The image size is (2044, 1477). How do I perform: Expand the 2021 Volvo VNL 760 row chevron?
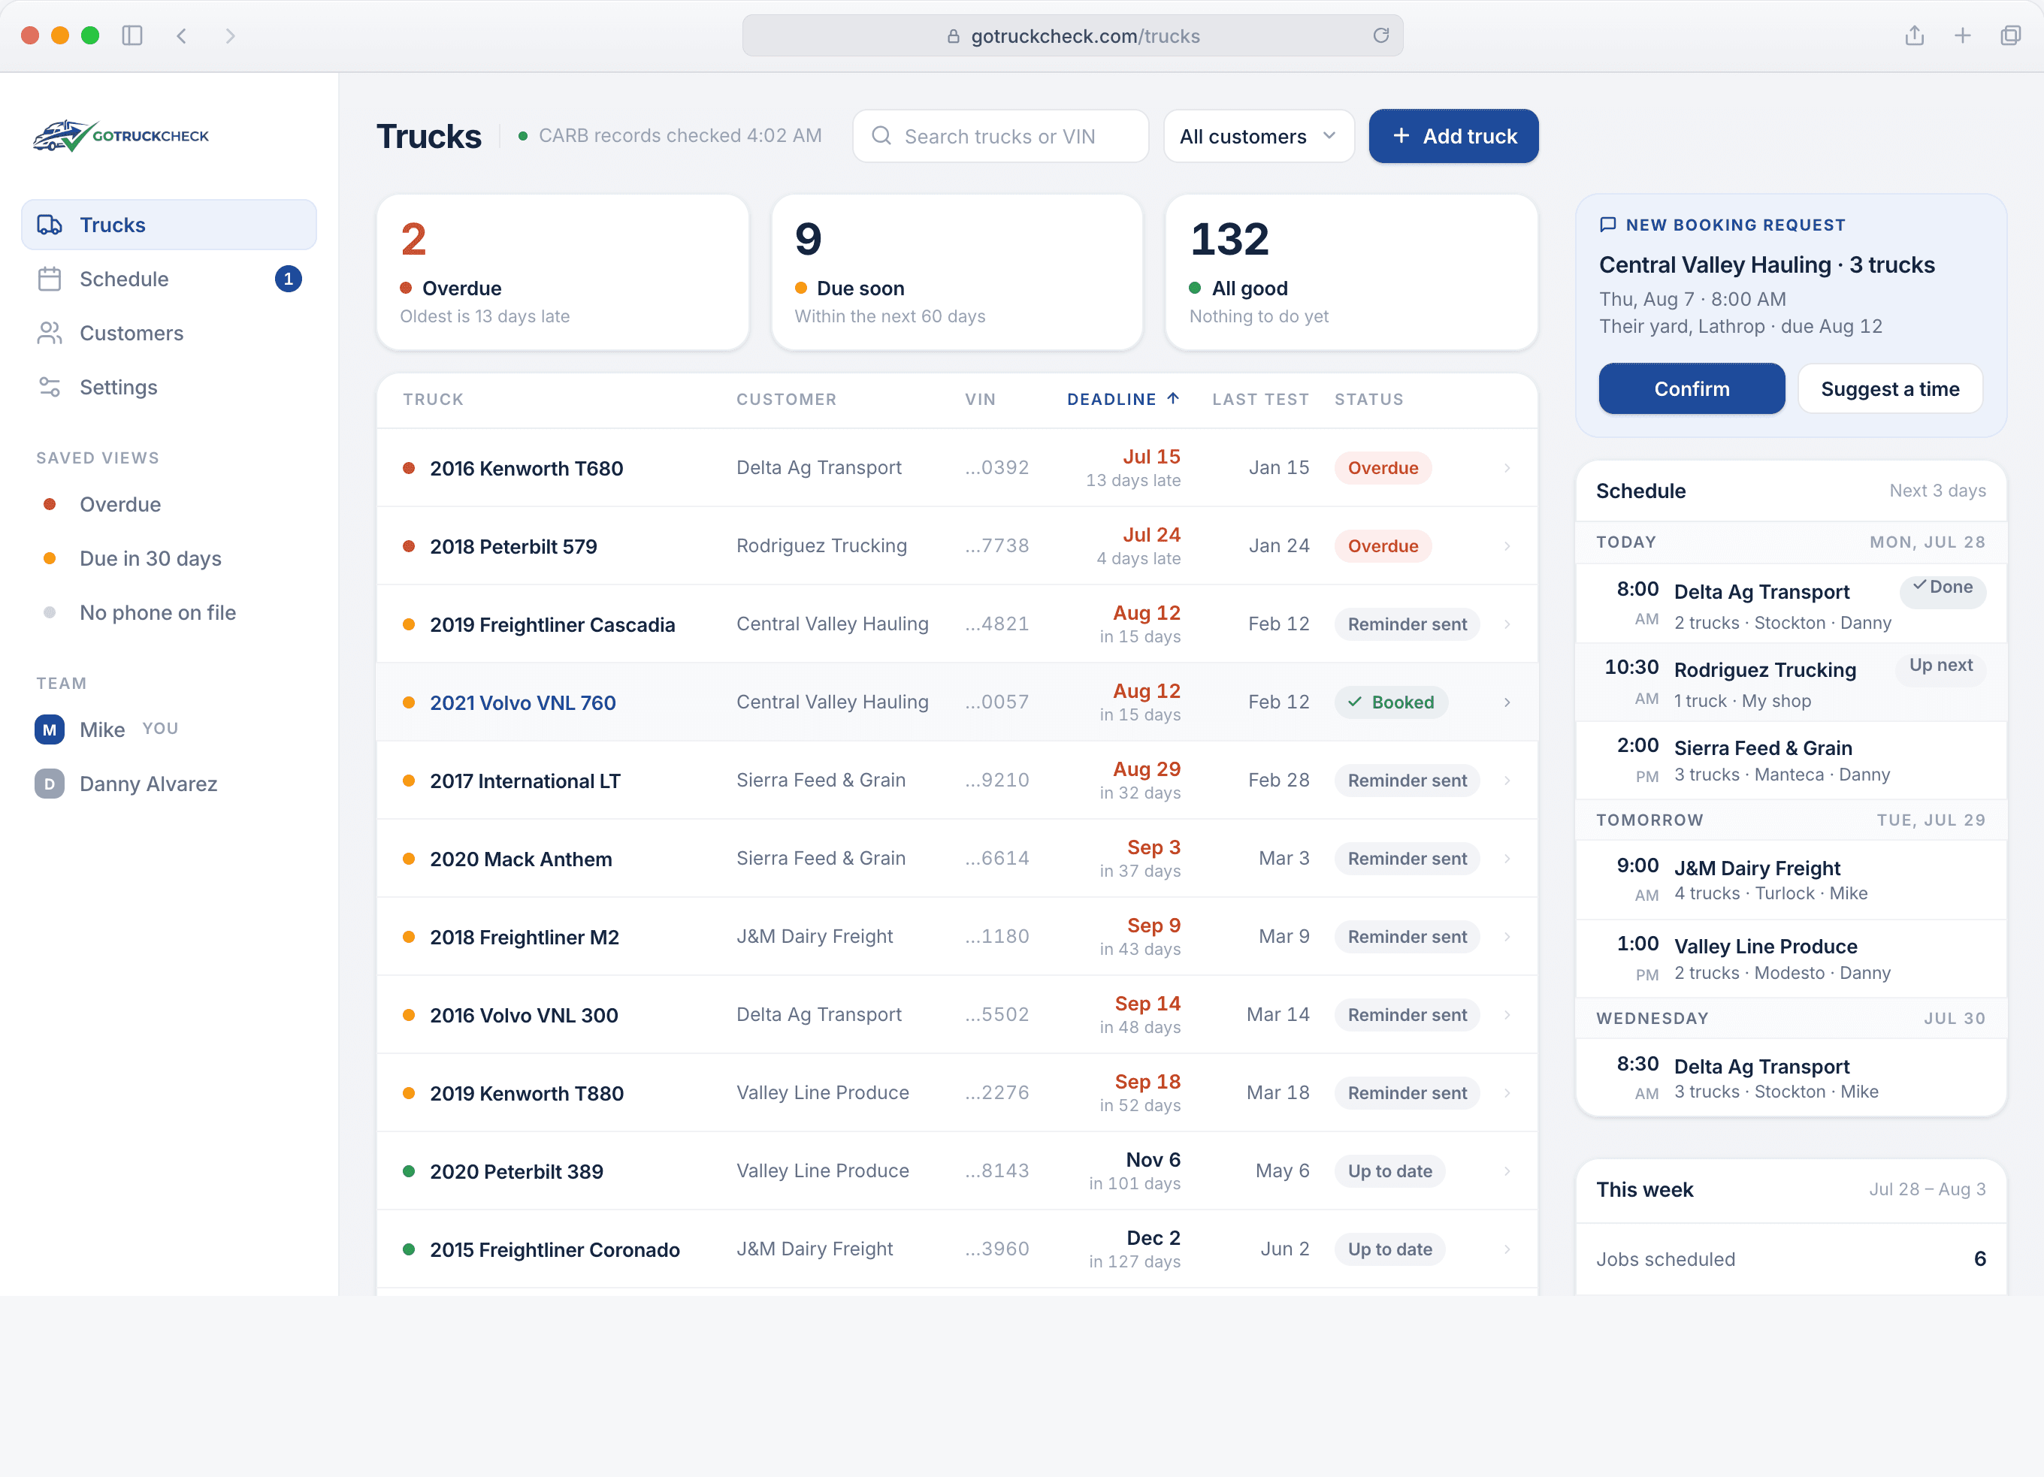coord(1507,702)
